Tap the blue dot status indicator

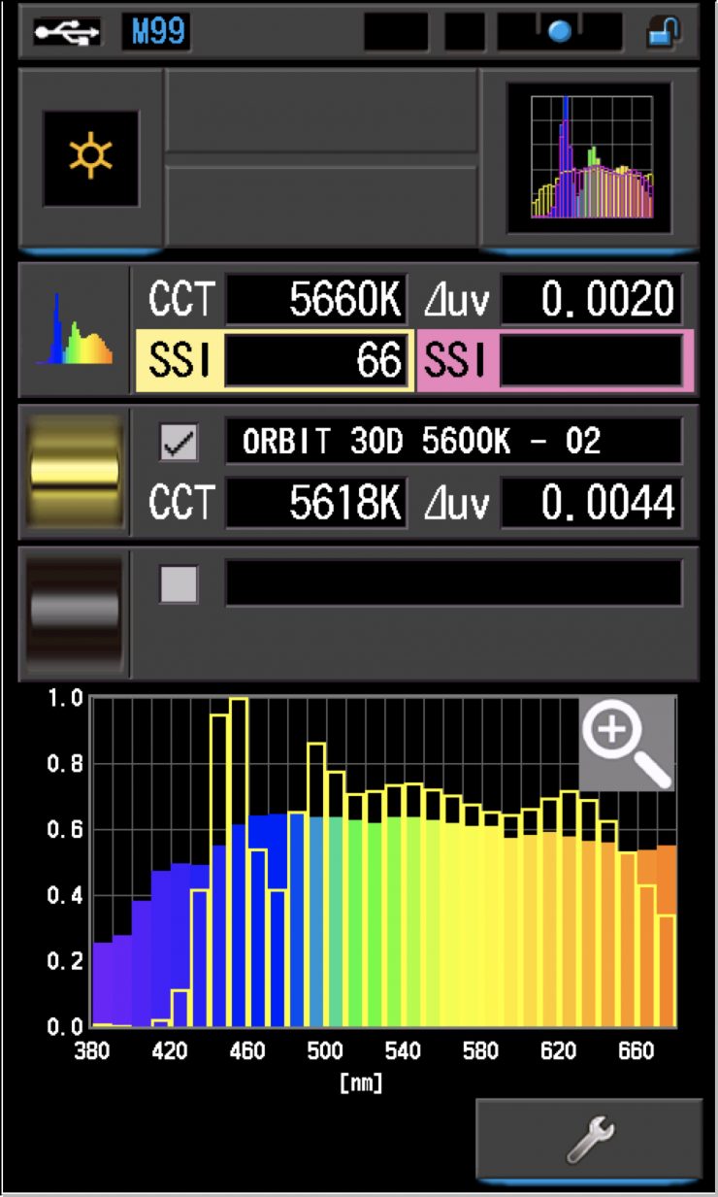click(559, 32)
